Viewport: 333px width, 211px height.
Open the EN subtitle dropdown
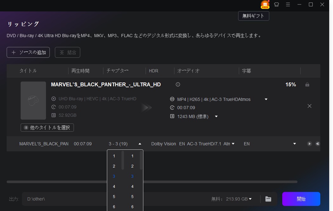coord(295,144)
